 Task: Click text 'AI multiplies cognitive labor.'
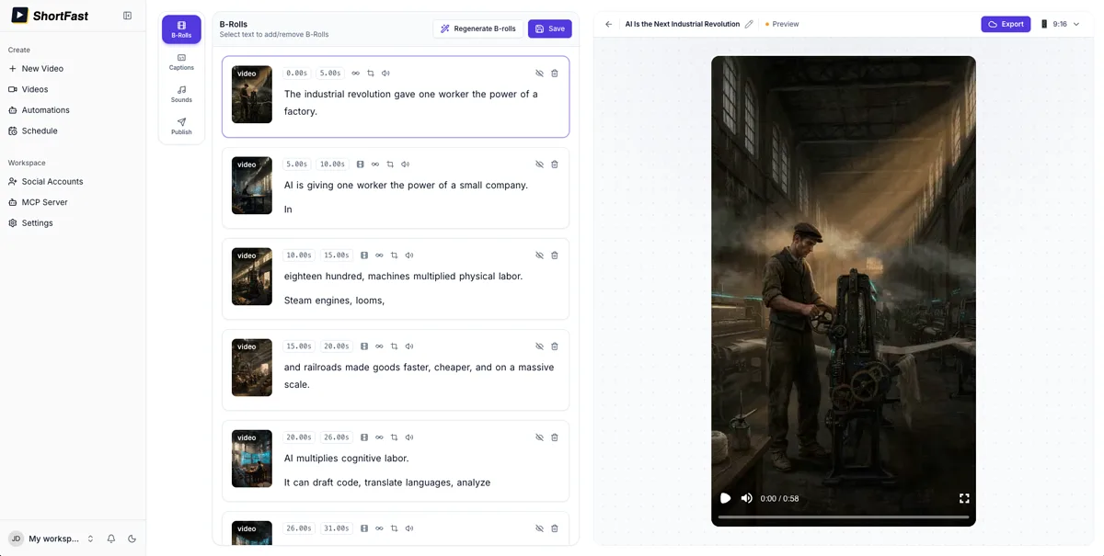(347, 459)
